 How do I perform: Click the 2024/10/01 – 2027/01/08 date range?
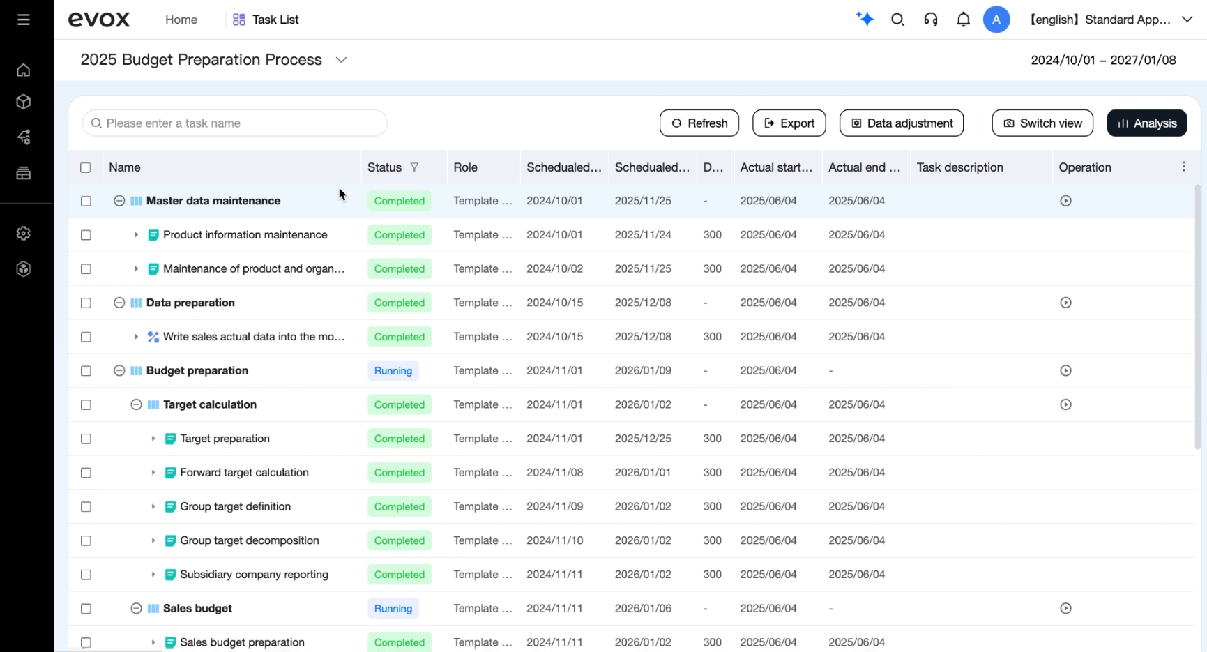coord(1103,60)
